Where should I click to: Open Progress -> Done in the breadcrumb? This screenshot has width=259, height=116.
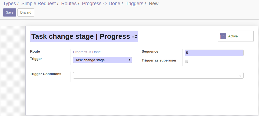(101, 4)
